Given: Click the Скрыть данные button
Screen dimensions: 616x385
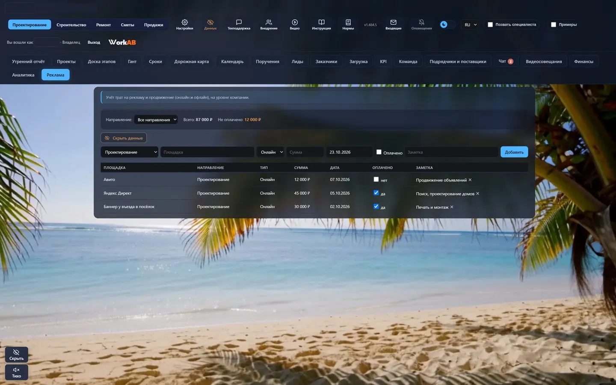Looking at the screenshot, I should (x=124, y=138).
